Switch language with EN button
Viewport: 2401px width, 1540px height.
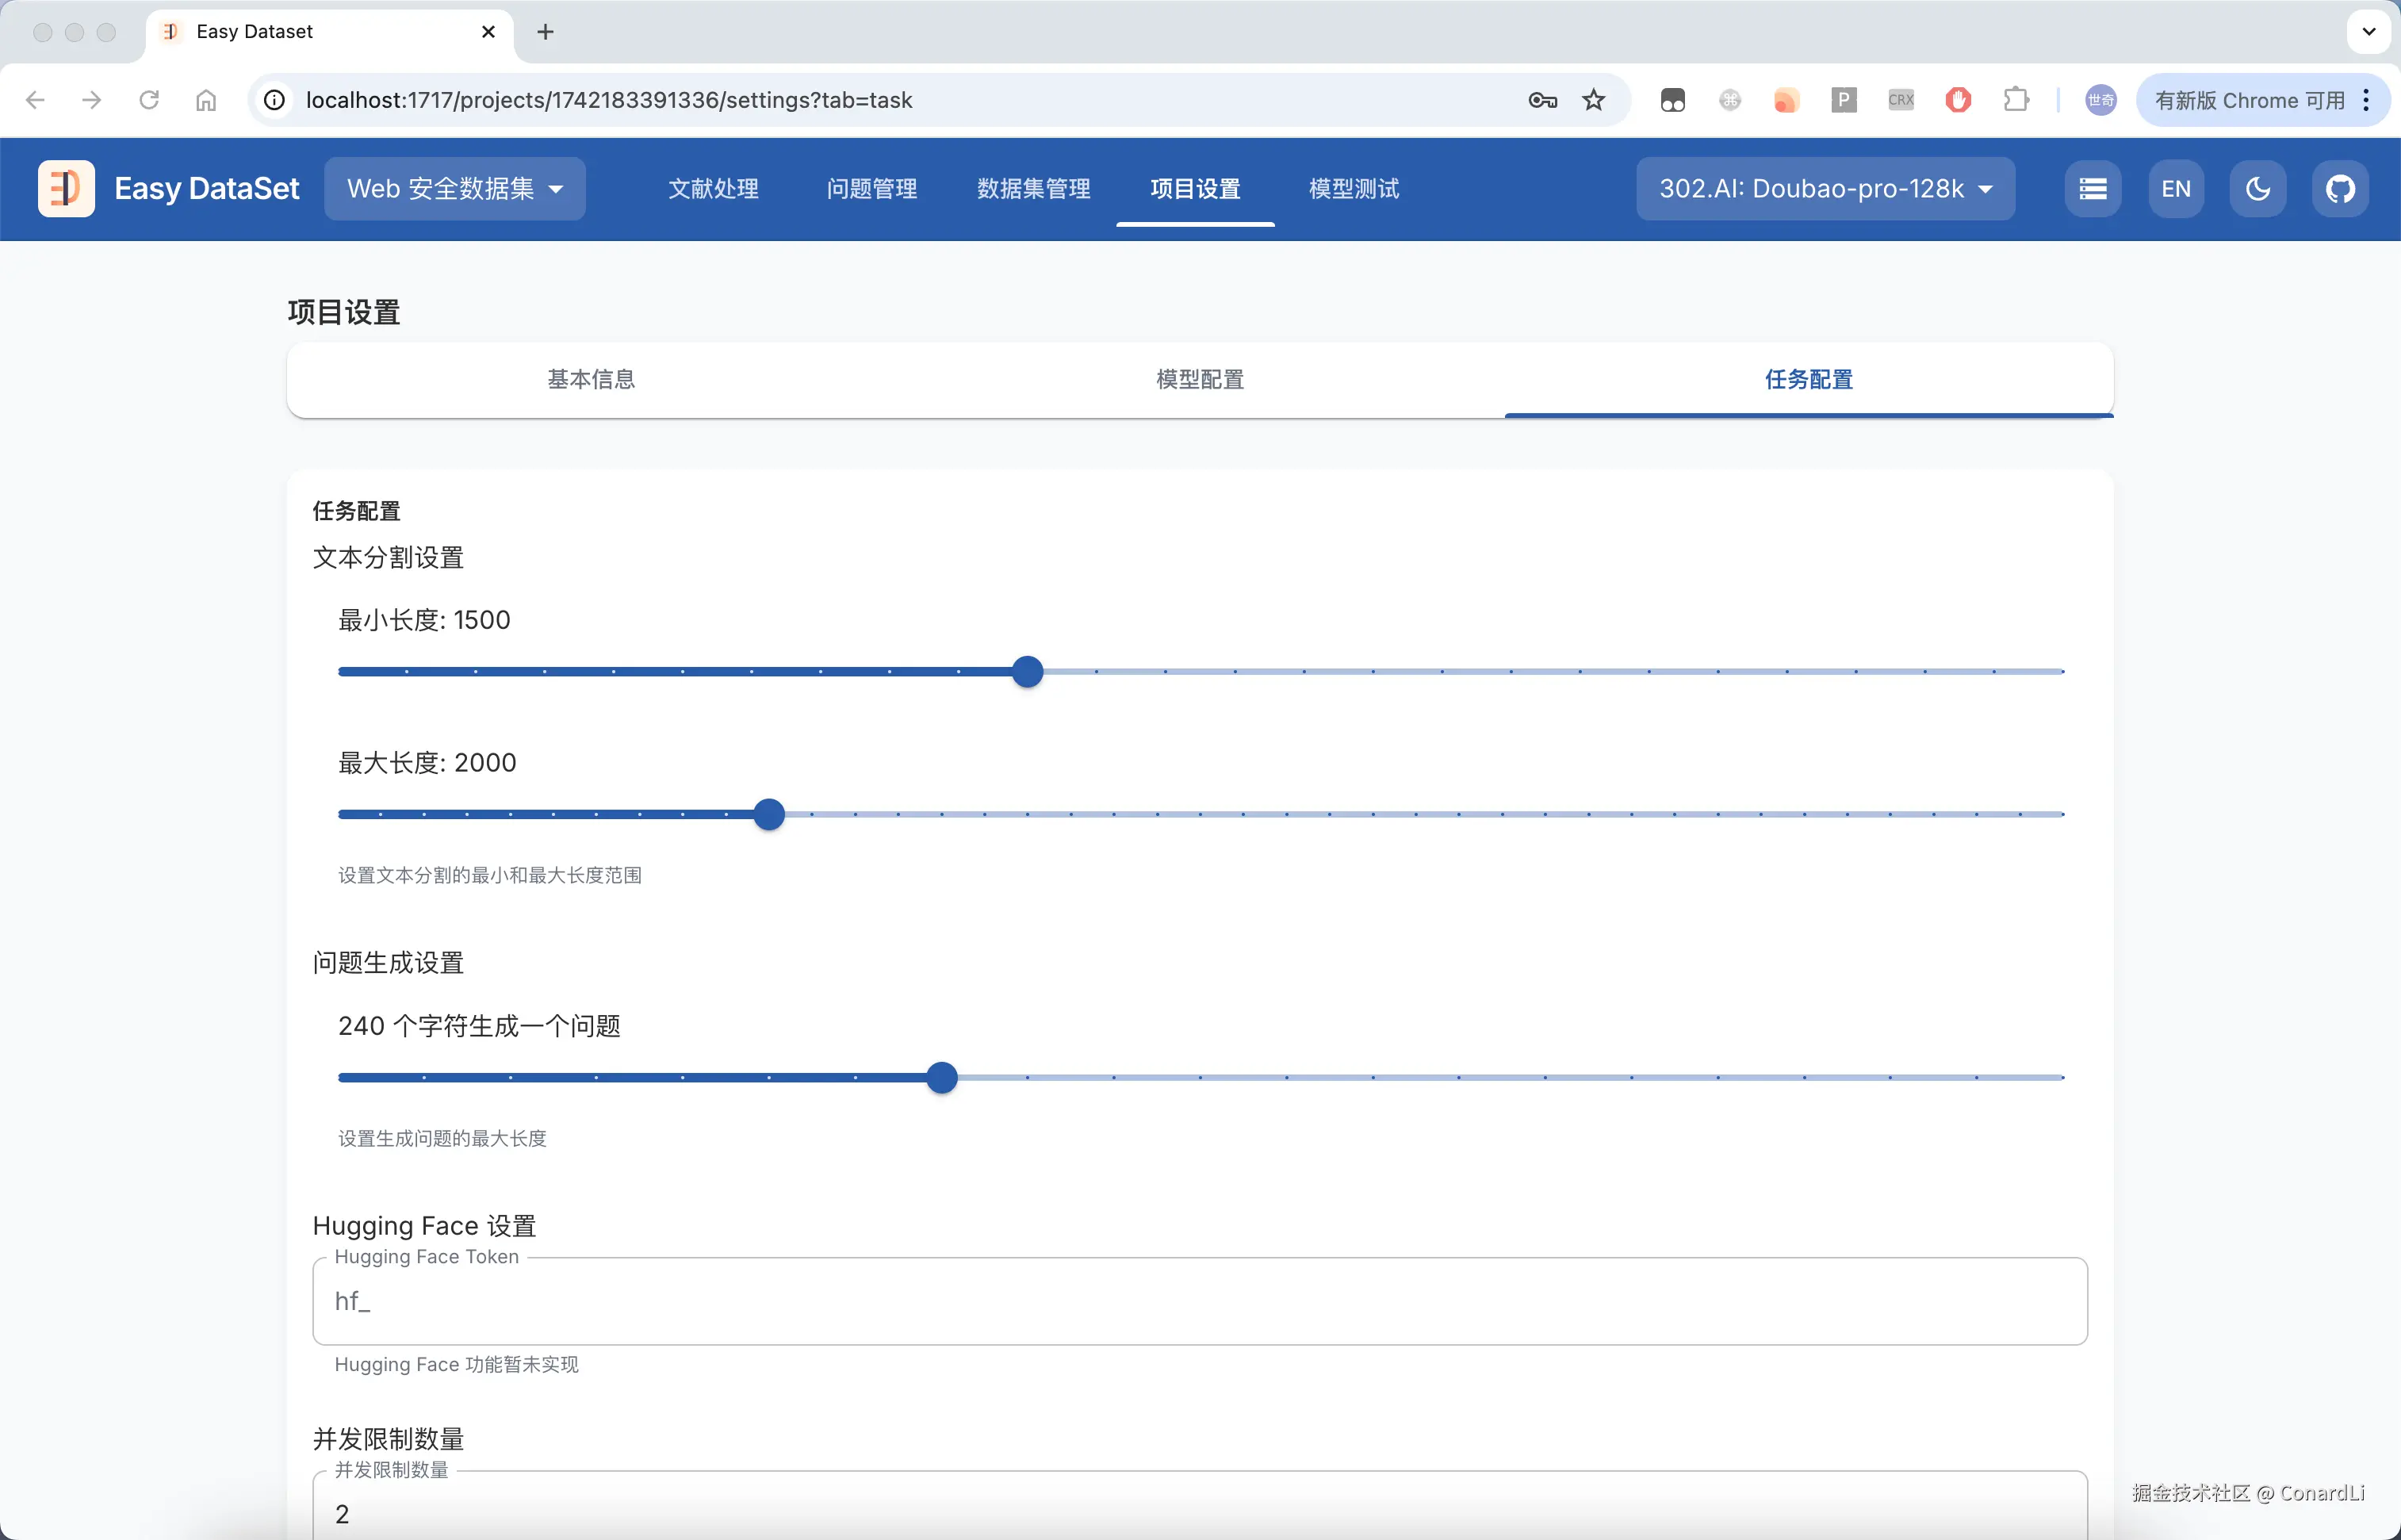(2175, 188)
